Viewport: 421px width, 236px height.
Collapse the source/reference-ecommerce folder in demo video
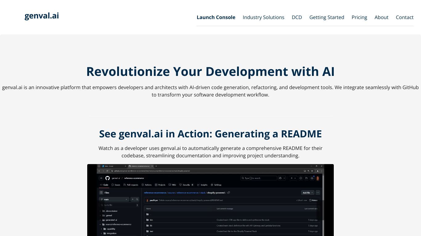[100, 224]
